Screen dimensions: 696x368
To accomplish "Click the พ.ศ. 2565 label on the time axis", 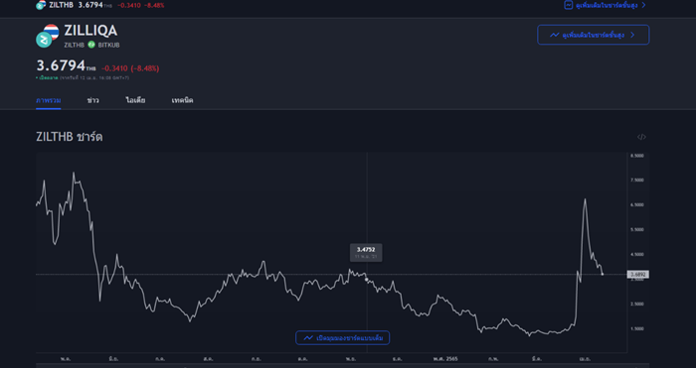I will point(445,359).
